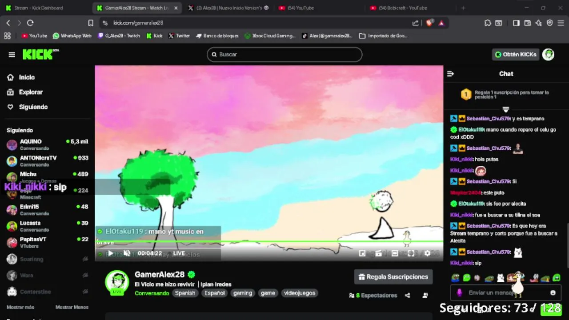This screenshot has height=320, width=569.
Task: Open the profile avatar menu
Action: 548,54
